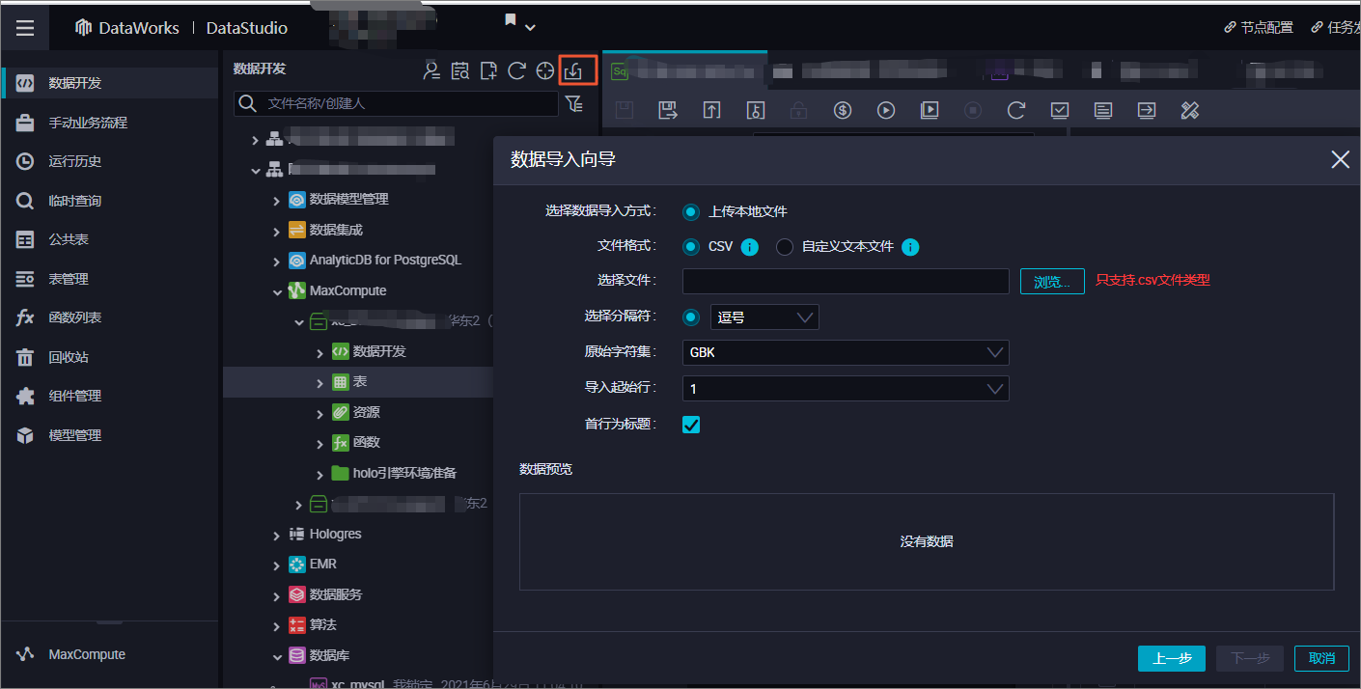Viewport: 1361px width, 689px height.
Task: Toggle the 首行为标题 checkbox
Action: [691, 424]
